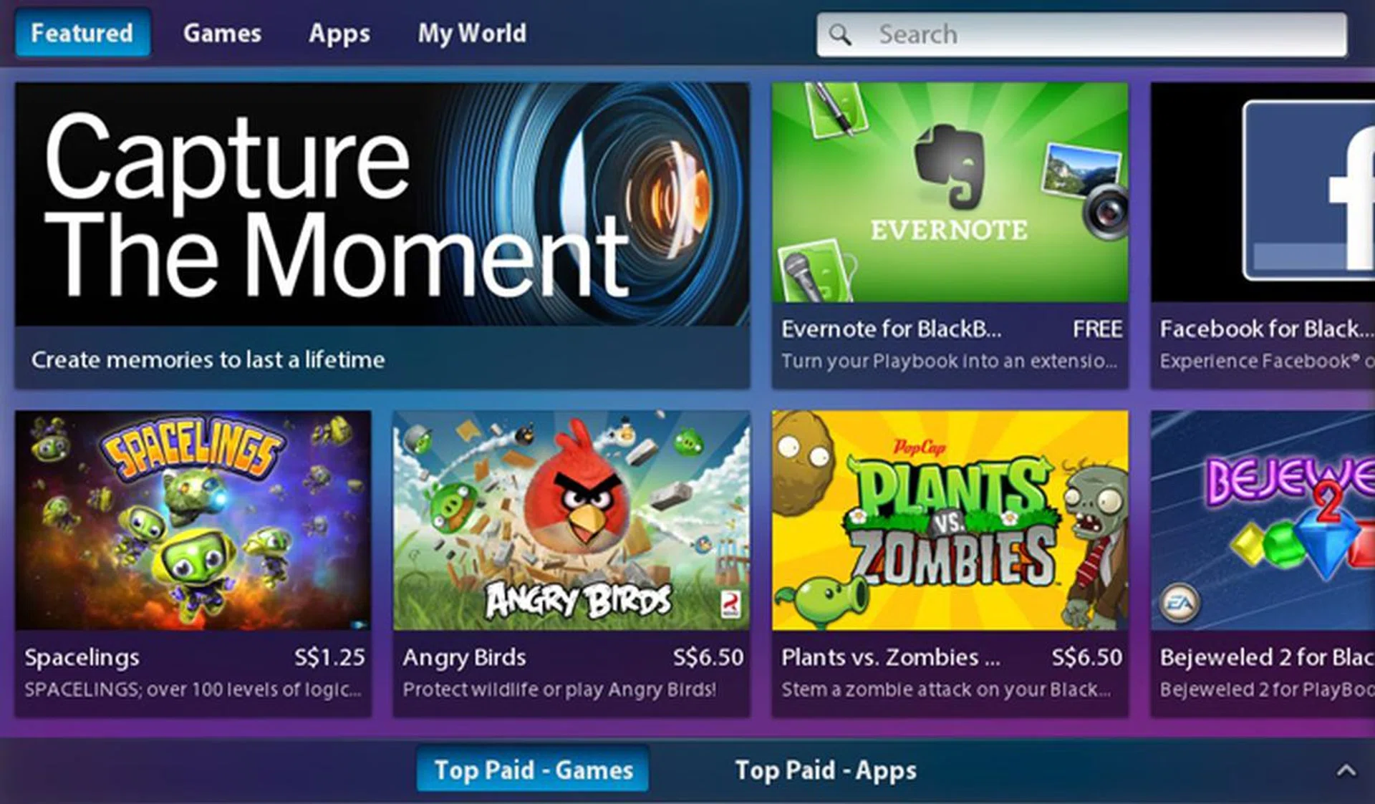
Task: Open the Spacelings game artwork
Action: pyautogui.click(x=193, y=520)
